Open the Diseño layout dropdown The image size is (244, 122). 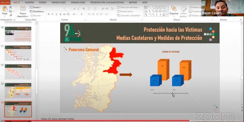35,7
